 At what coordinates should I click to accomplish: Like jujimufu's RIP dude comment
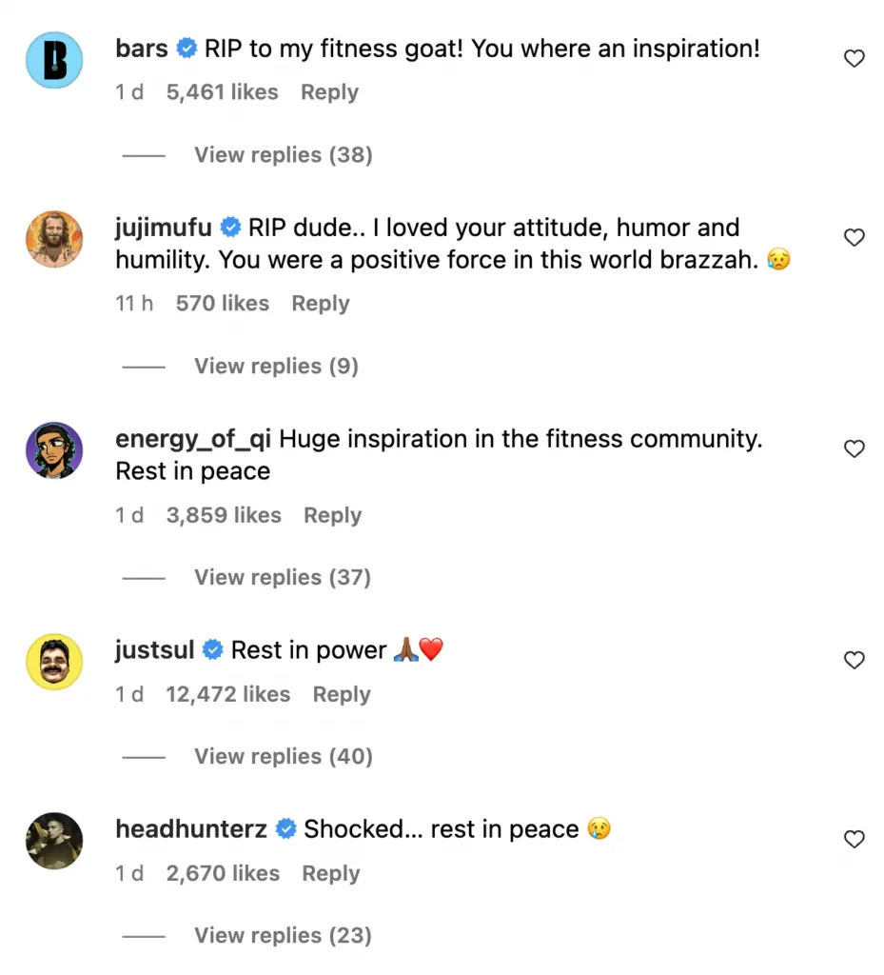coord(855,238)
